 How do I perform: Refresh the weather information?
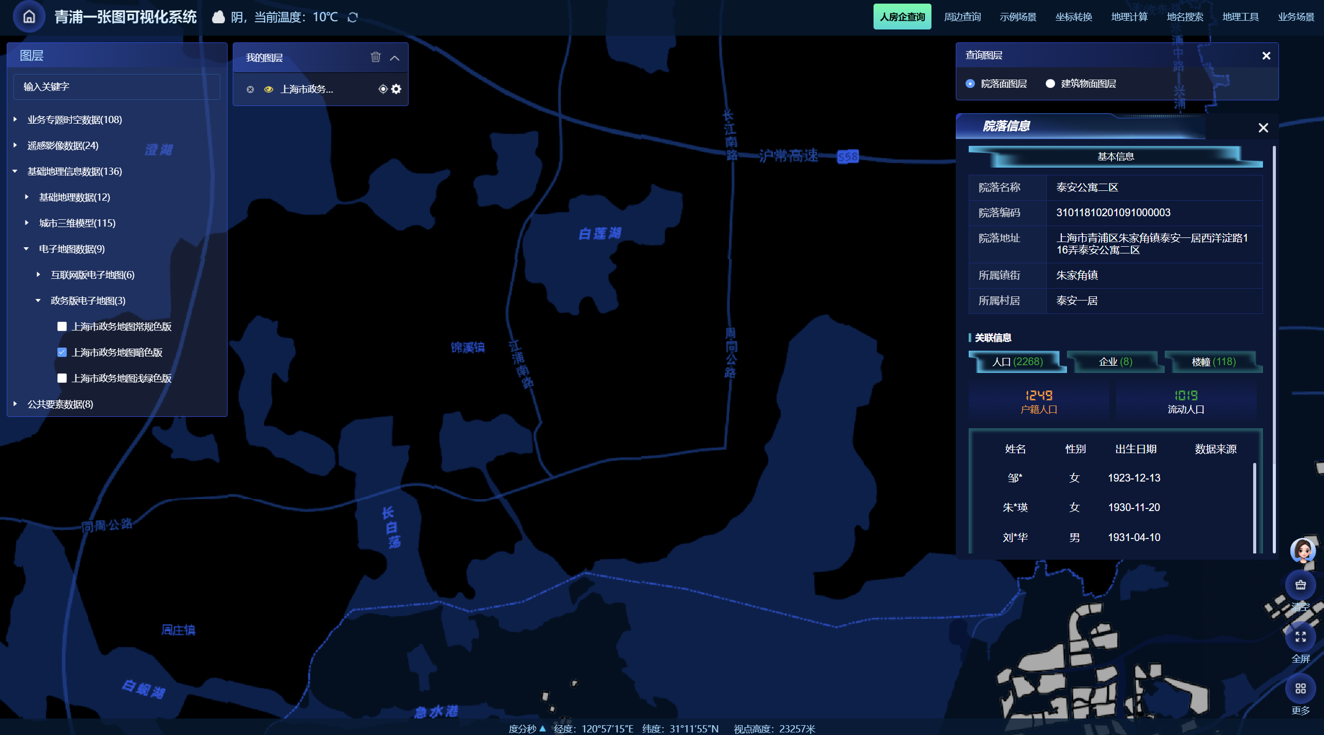pyautogui.click(x=353, y=18)
